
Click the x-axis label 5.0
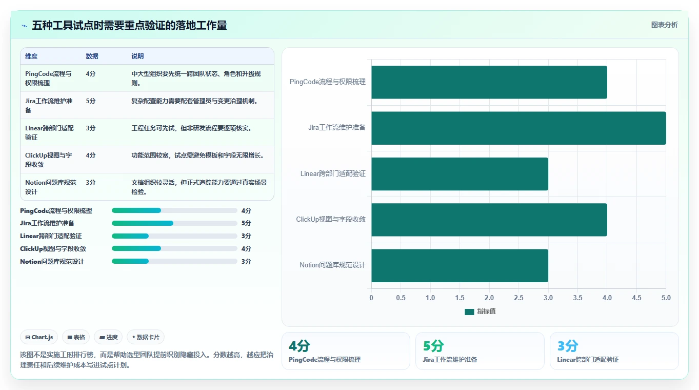[666, 298]
